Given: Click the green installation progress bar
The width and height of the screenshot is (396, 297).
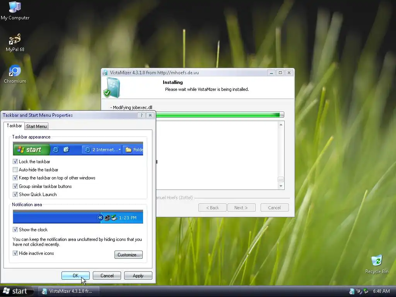Looking at the screenshot, I should (x=220, y=114).
